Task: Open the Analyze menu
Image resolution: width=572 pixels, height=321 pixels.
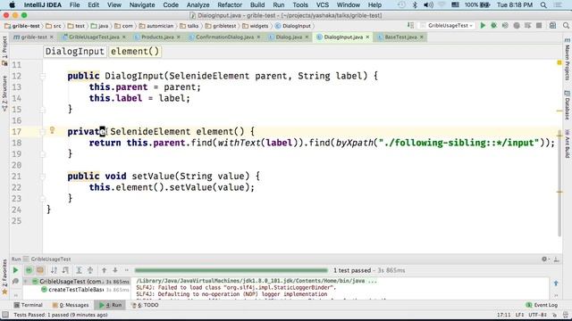Action: (198, 4)
